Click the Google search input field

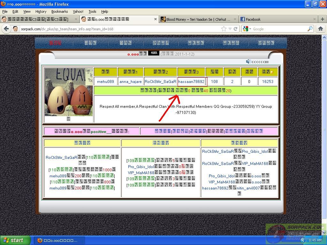(278, 29)
